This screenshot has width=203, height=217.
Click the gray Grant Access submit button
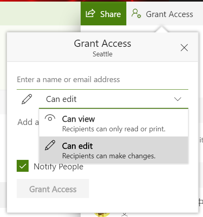coord(53,188)
